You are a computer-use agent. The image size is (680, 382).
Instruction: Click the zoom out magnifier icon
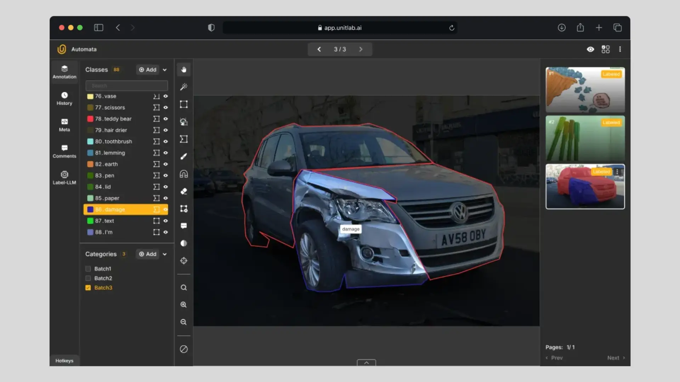[183, 322]
